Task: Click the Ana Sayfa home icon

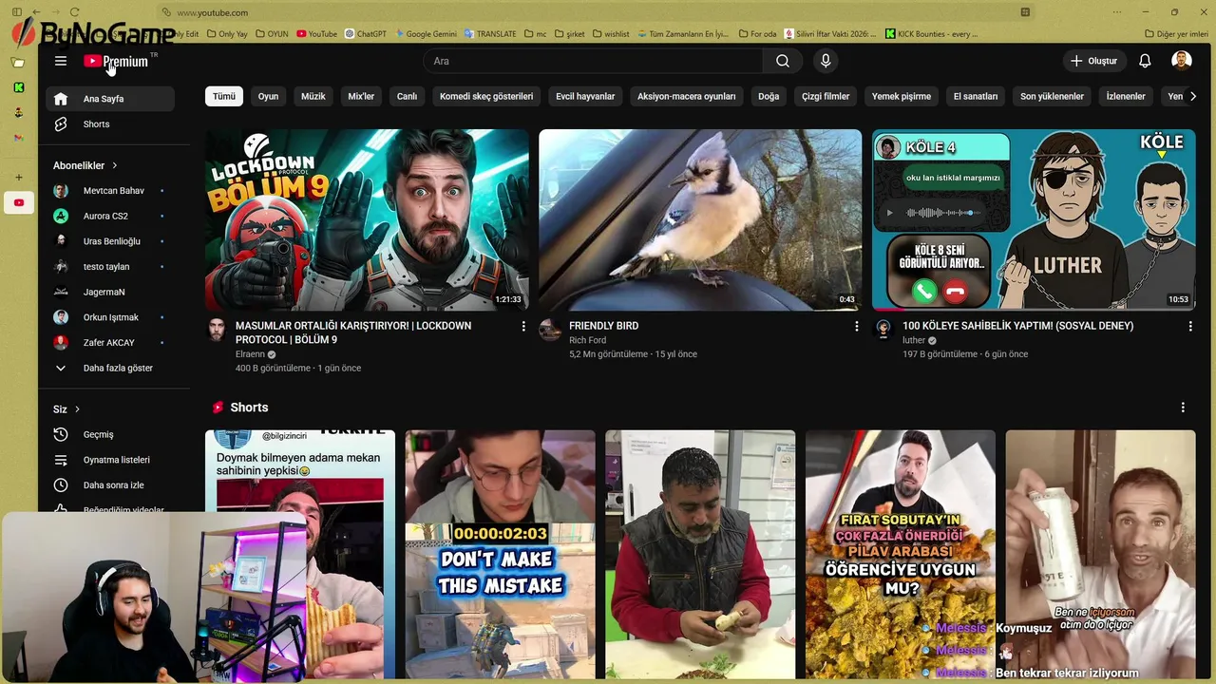Action: pyautogui.click(x=61, y=99)
